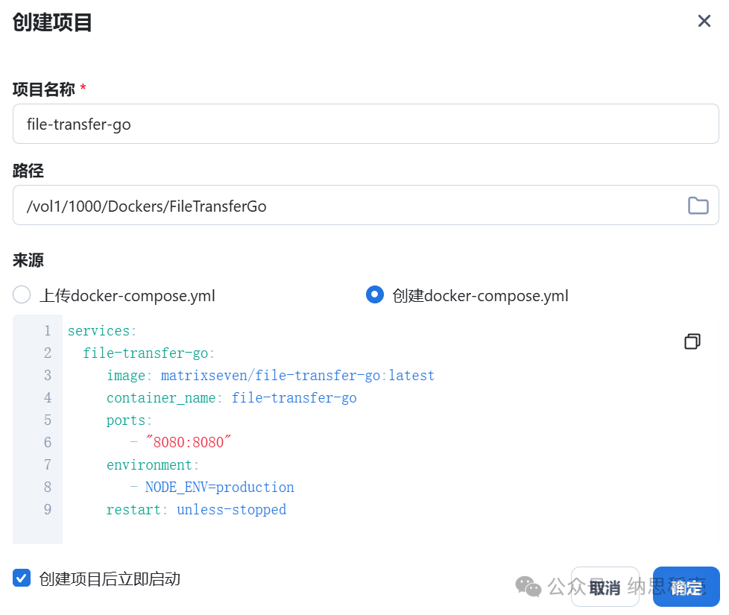729x615 pixels.
Task: Click the 取消 cancel button
Action: tap(605, 587)
